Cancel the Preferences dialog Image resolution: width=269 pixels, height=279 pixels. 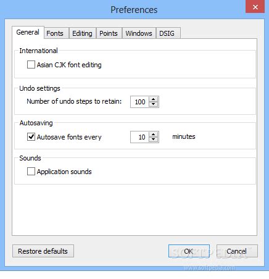click(x=237, y=251)
